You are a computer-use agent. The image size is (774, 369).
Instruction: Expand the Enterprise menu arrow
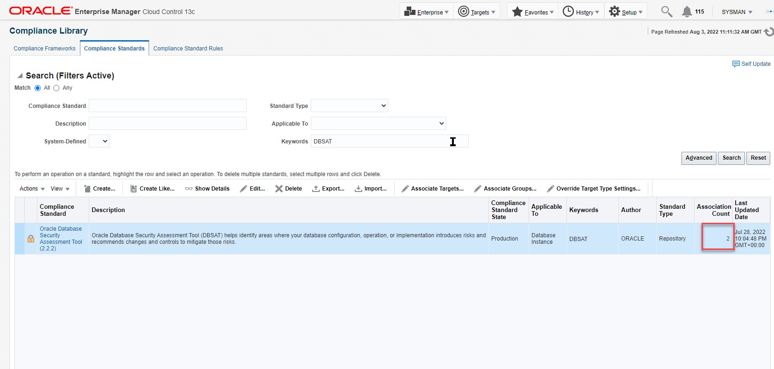(x=447, y=13)
